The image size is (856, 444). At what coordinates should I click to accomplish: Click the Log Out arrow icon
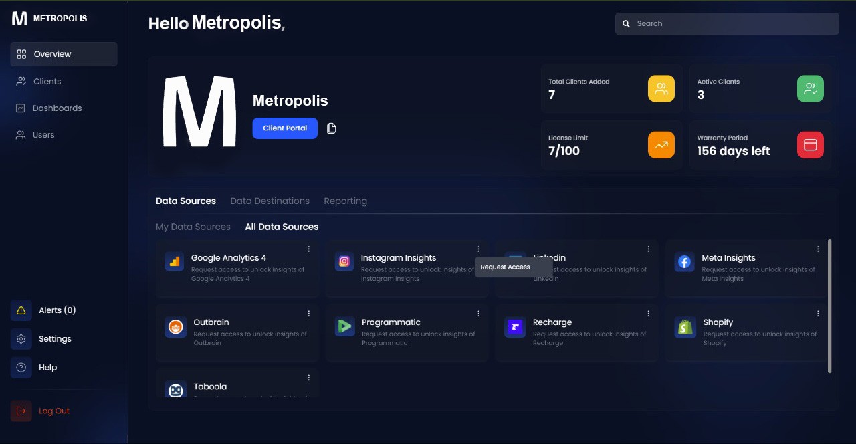(21, 411)
